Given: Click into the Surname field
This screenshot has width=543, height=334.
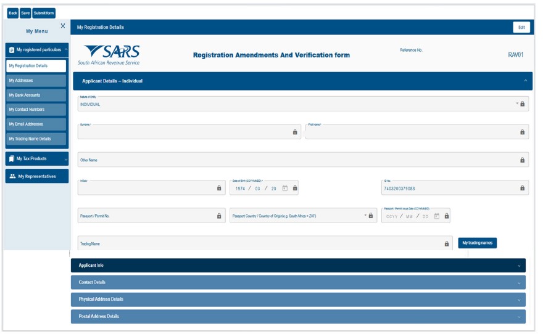Looking at the screenshot, I should coord(189,132).
